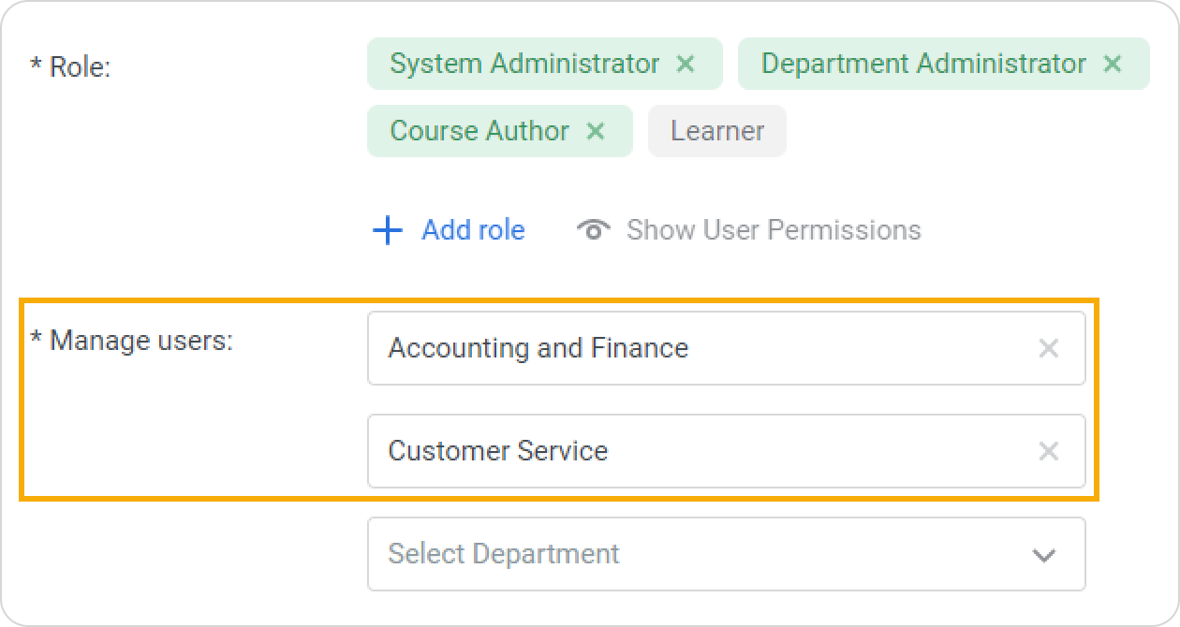Expand the Select Department chevron arrow
The image size is (1180, 627).
coord(1043,555)
